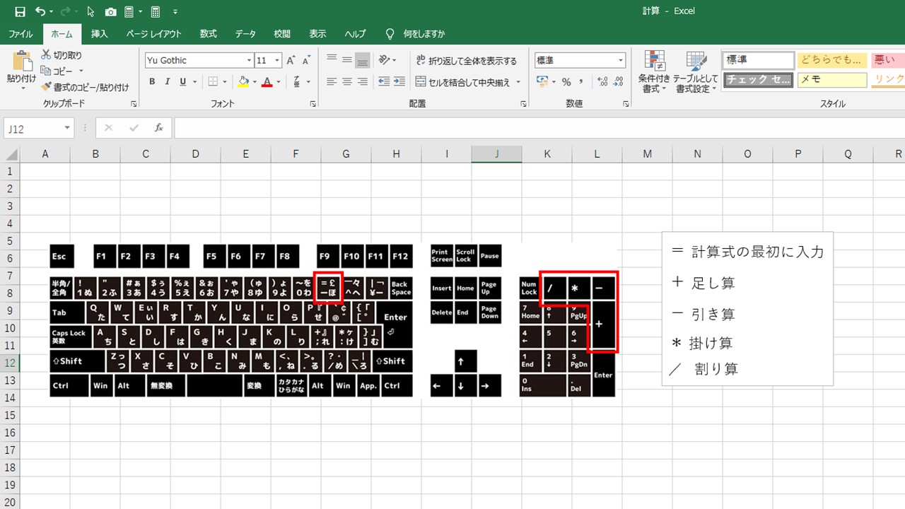Open the number format 標準 dropdown
This screenshot has height=509, width=905.
click(621, 61)
